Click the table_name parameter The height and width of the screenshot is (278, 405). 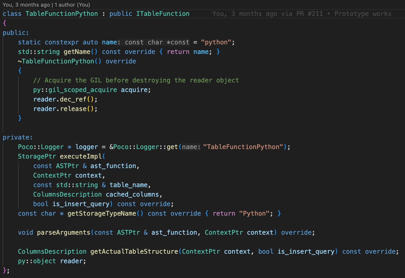(128, 185)
